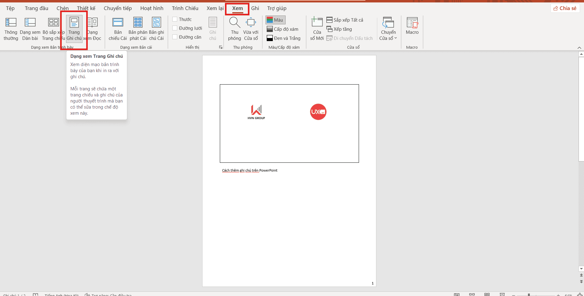Toggle the Đường căn guides checkbox

174,37
